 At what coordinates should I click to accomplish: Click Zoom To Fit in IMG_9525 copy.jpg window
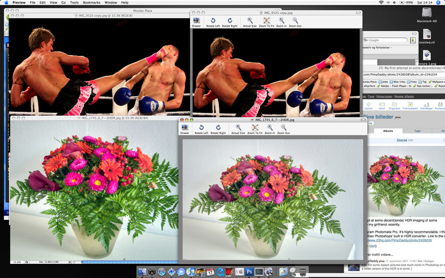[x=267, y=22]
